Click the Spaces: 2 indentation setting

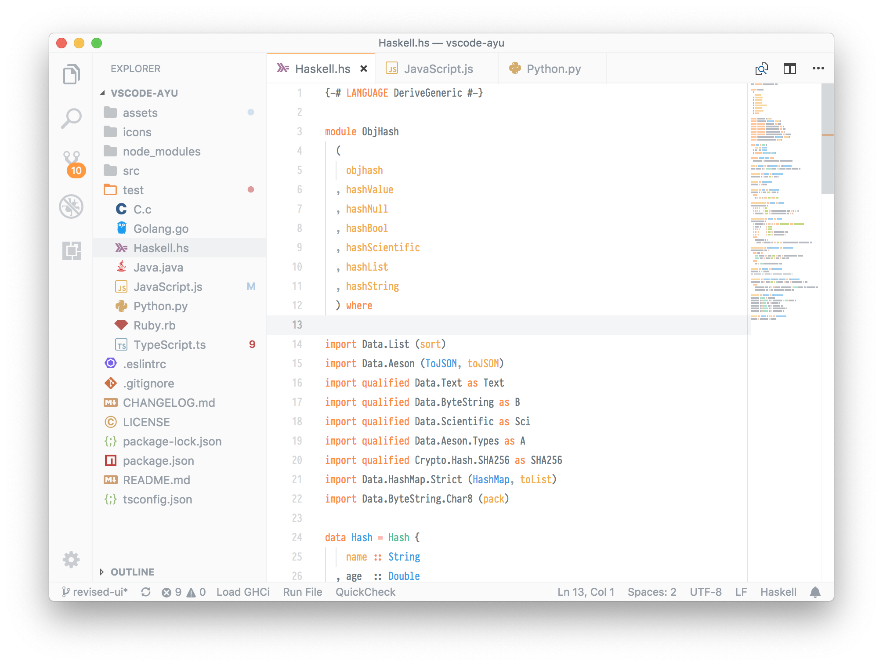[651, 592]
